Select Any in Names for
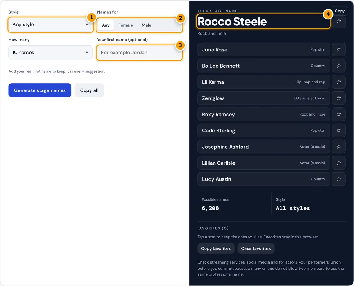 (106, 25)
